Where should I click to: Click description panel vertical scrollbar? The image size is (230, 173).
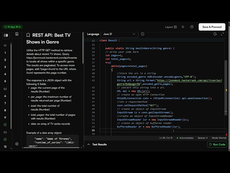[83, 48]
